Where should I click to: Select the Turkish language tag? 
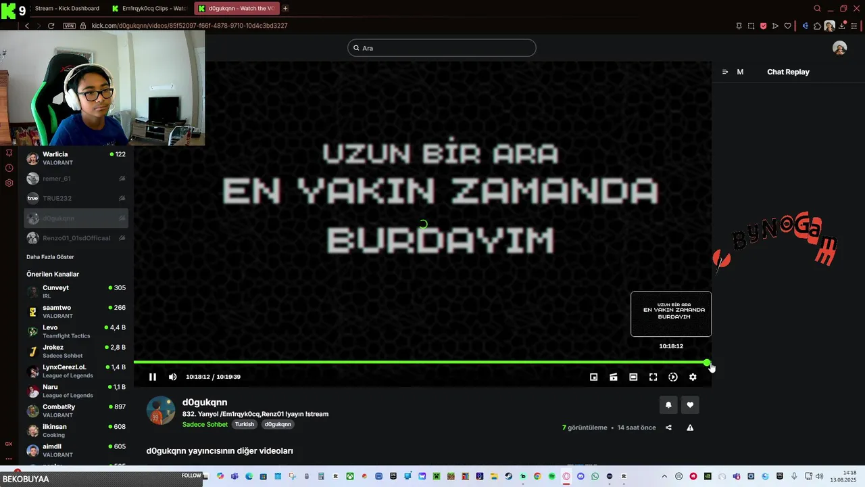[x=245, y=424]
